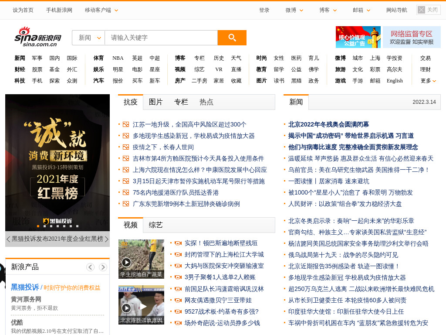Select the first carousel dot indicator
The height and width of the screenshot is (335, 446).
(38, 226)
